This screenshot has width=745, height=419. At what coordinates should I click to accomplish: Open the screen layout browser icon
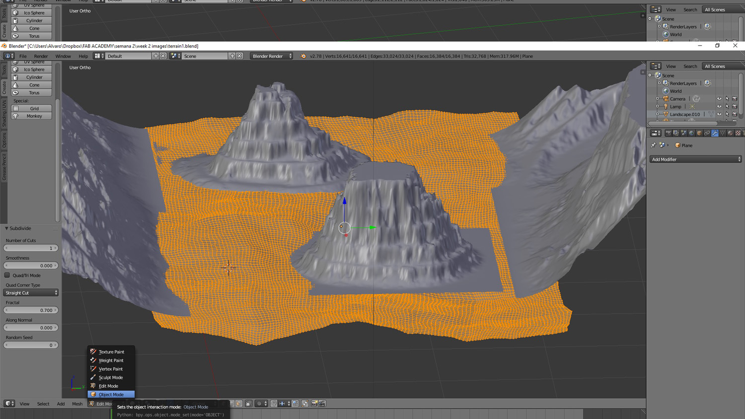pos(99,56)
